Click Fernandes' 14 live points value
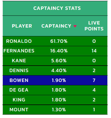This screenshot has width=111, height=118. pyautogui.click(x=94, y=51)
